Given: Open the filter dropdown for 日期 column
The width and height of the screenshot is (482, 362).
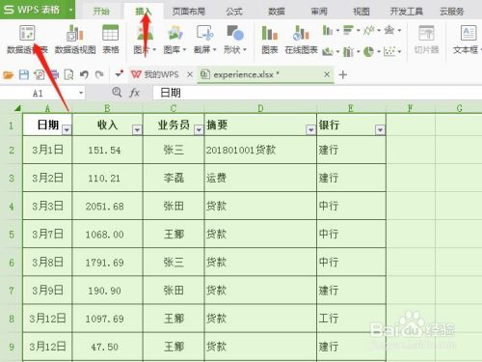Looking at the screenshot, I should (x=67, y=129).
